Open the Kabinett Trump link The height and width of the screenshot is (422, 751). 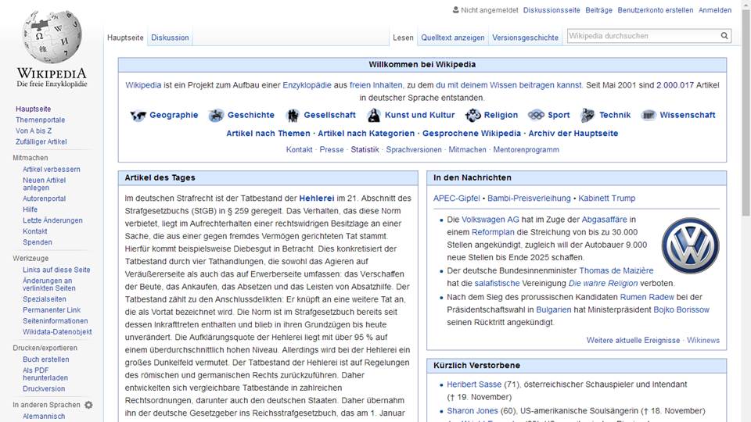click(607, 198)
